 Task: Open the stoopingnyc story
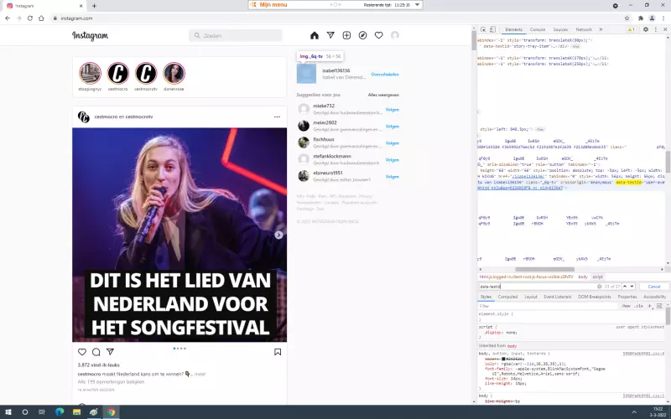pos(90,74)
